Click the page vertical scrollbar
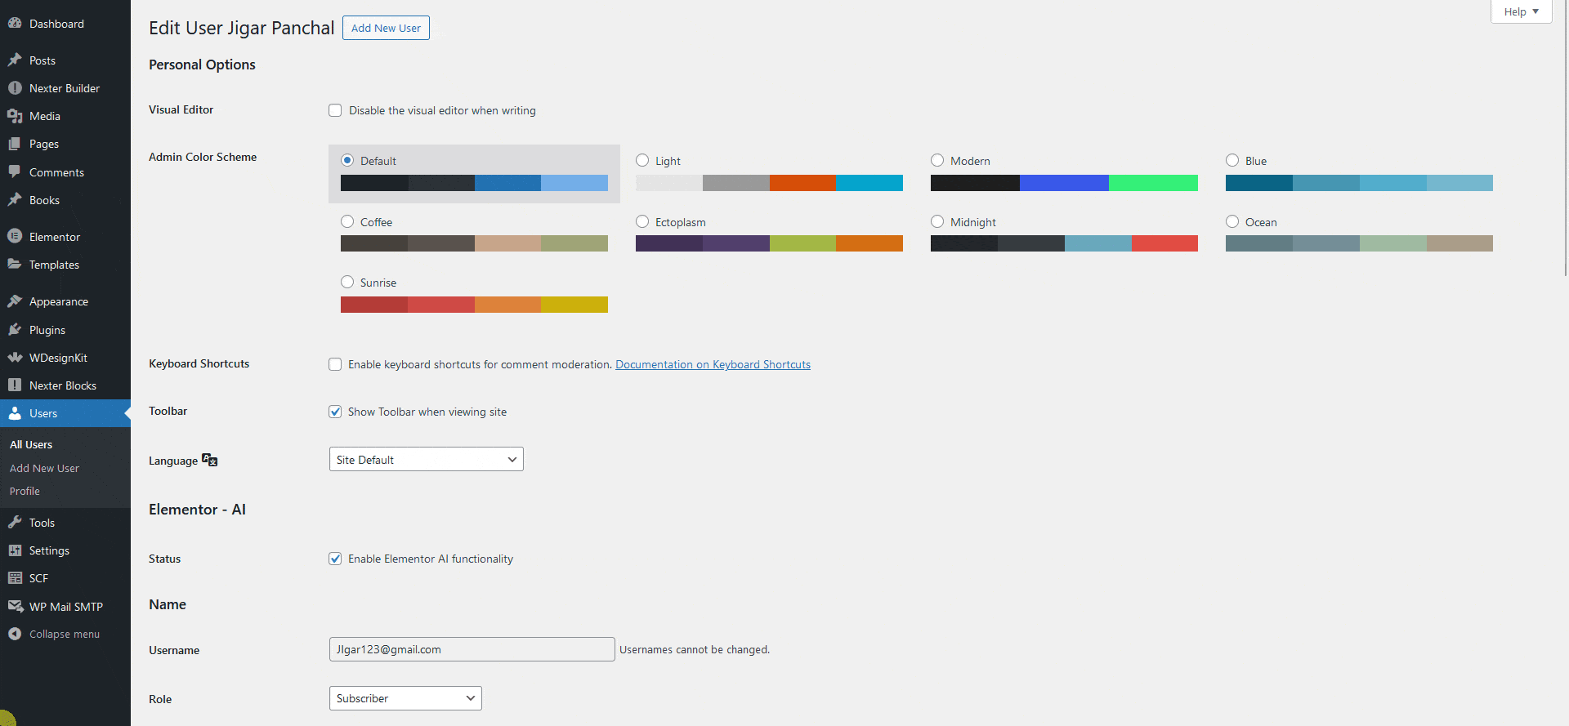1569x726 pixels. pos(1565,139)
